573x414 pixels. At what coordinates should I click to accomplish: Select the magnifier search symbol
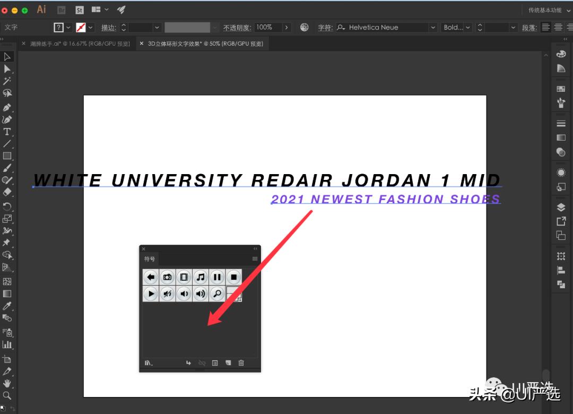click(x=217, y=294)
